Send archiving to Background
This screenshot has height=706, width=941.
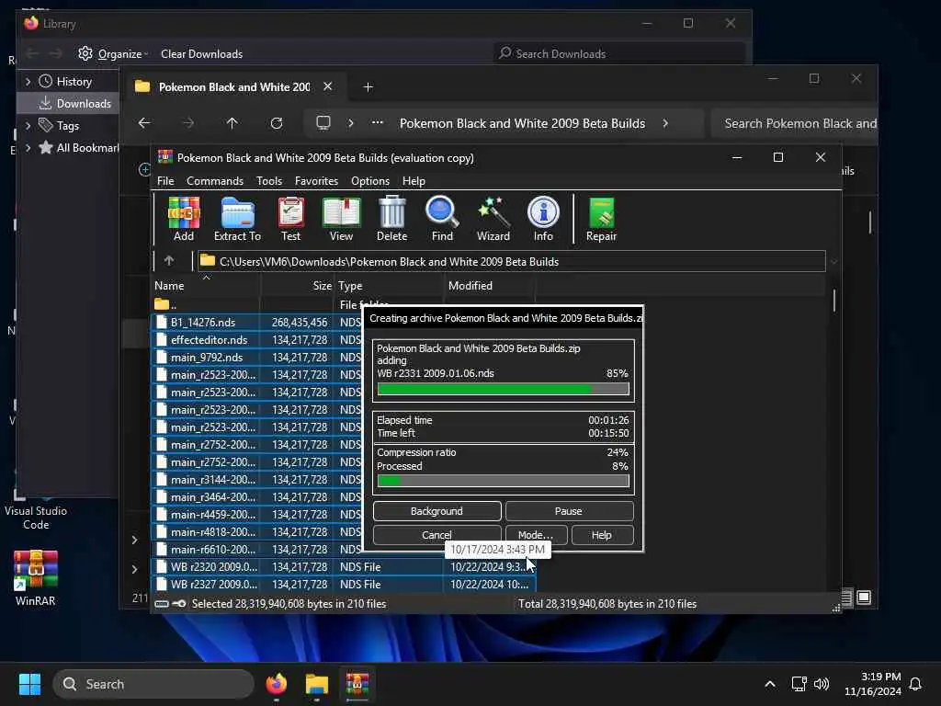coord(436,511)
